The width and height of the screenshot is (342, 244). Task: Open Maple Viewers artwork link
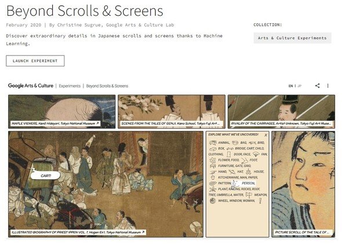pos(56,123)
